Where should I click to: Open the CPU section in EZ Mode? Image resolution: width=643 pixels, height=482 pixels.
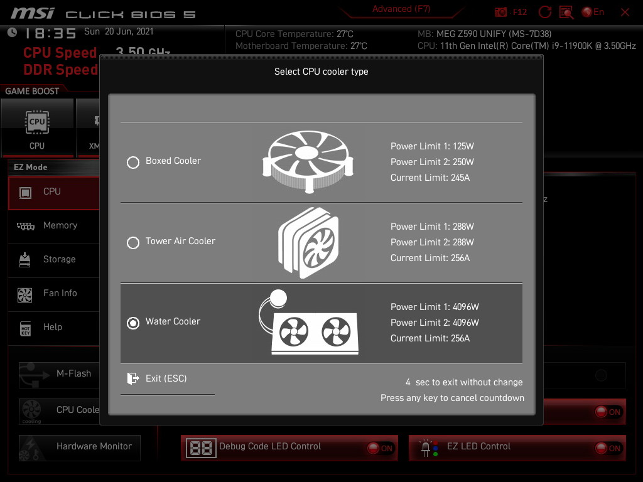click(x=54, y=193)
